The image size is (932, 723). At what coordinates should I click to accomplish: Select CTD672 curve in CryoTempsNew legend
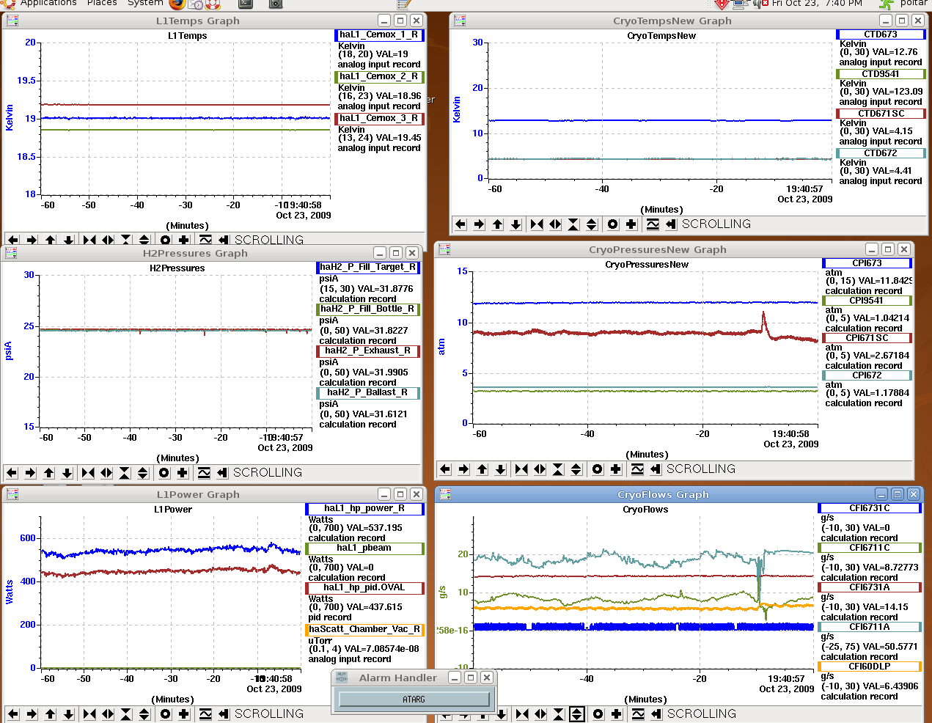coord(881,153)
